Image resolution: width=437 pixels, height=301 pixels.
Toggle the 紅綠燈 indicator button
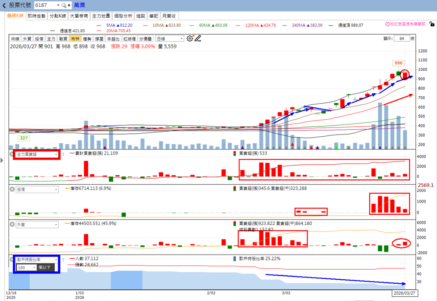(x=130, y=39)
